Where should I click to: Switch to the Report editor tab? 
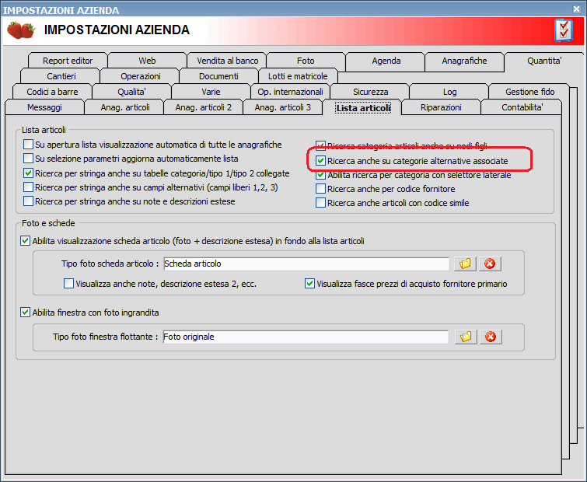(x=68, y=61)
